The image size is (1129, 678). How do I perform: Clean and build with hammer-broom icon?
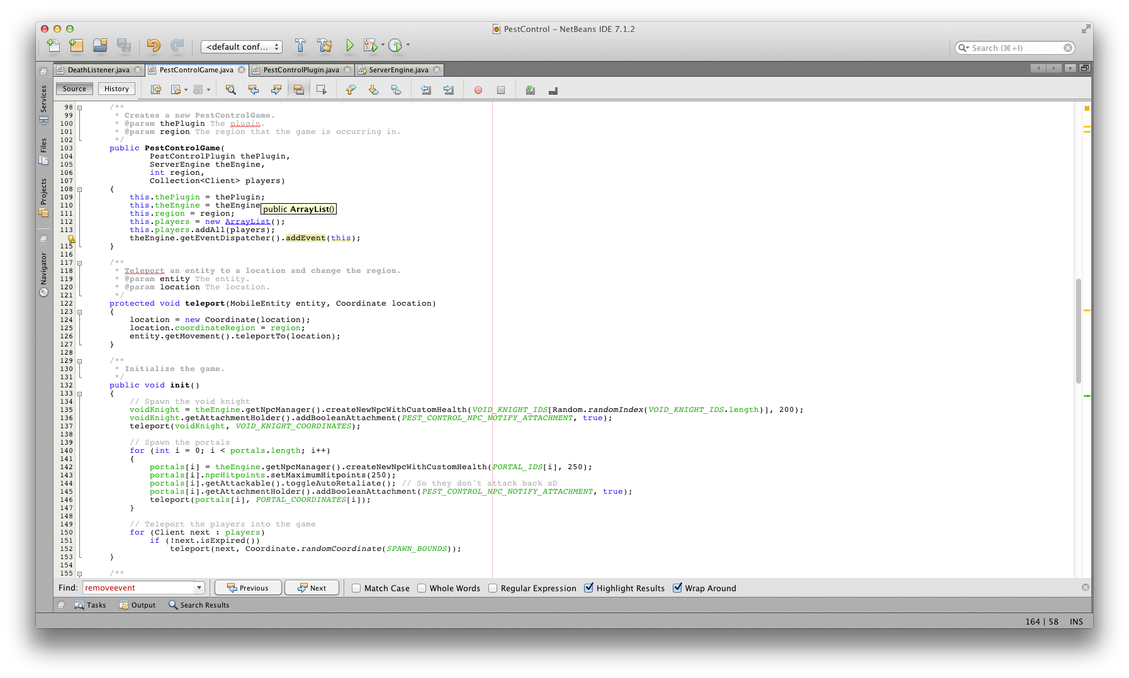click(325, 45)
